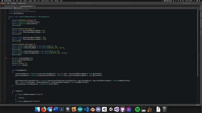Viewport: 202px width, 113px height.
Task: Open Unity Hub from the dock
Action: tap(104, 109)
